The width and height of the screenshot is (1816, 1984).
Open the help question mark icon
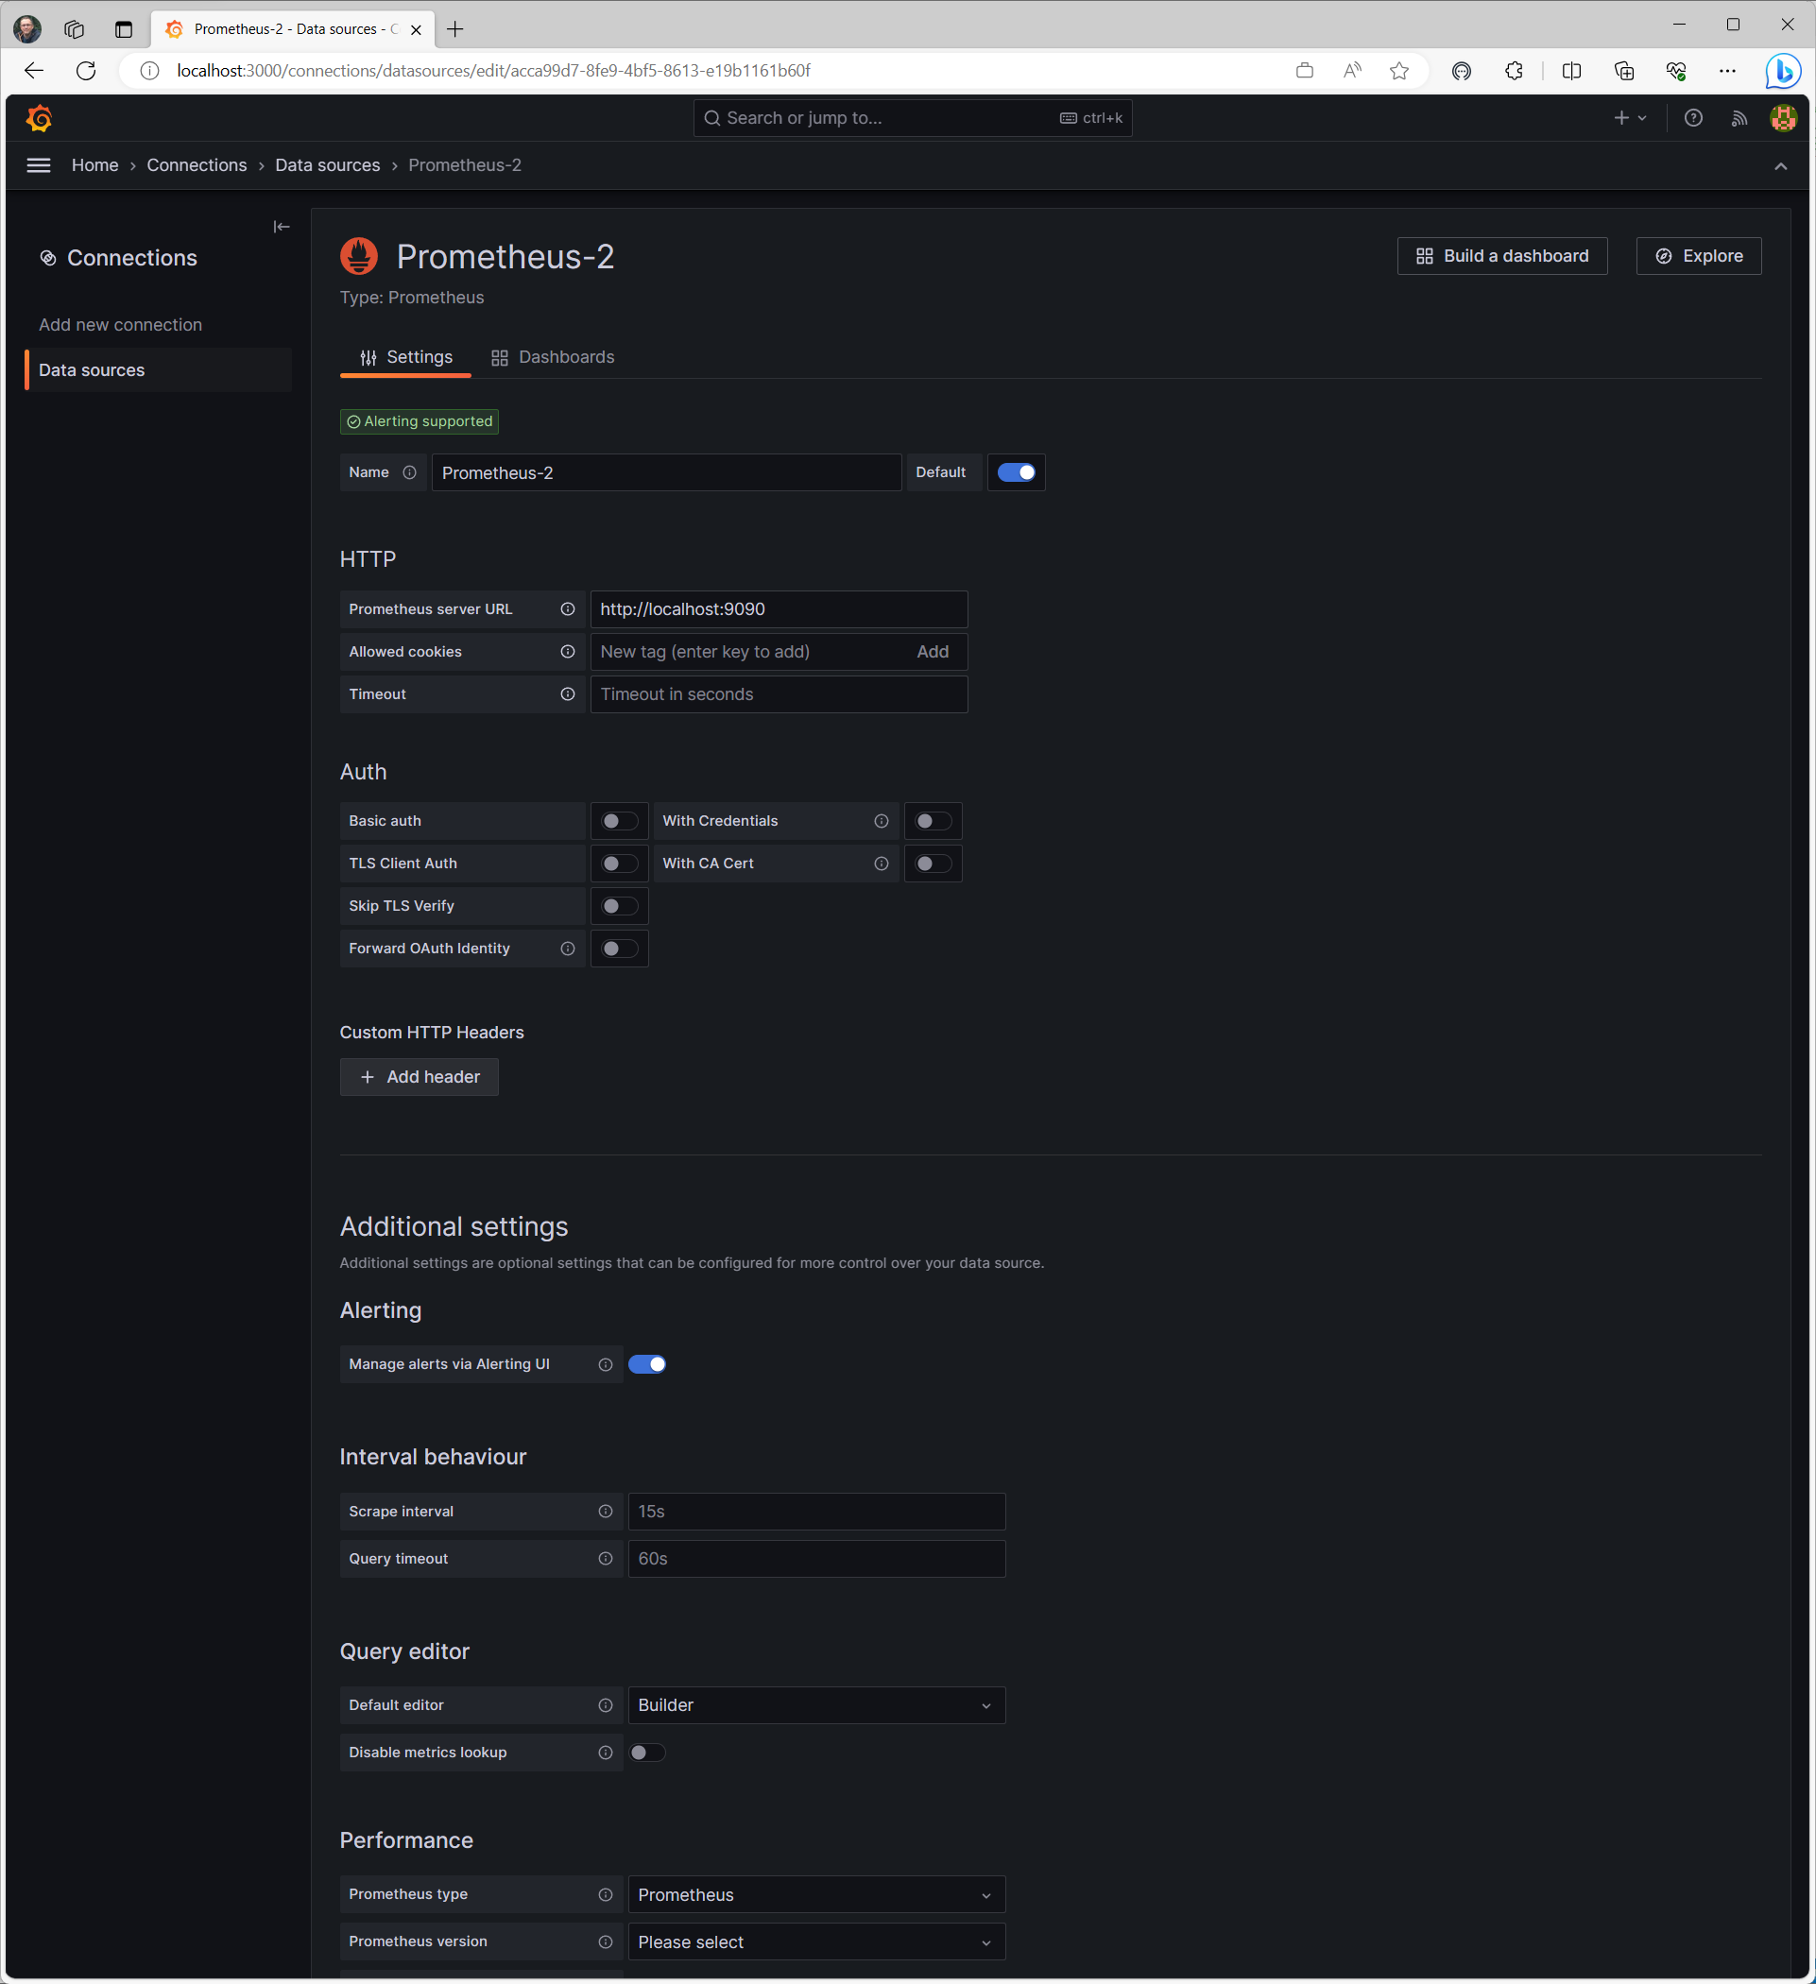pos(1693,118)
